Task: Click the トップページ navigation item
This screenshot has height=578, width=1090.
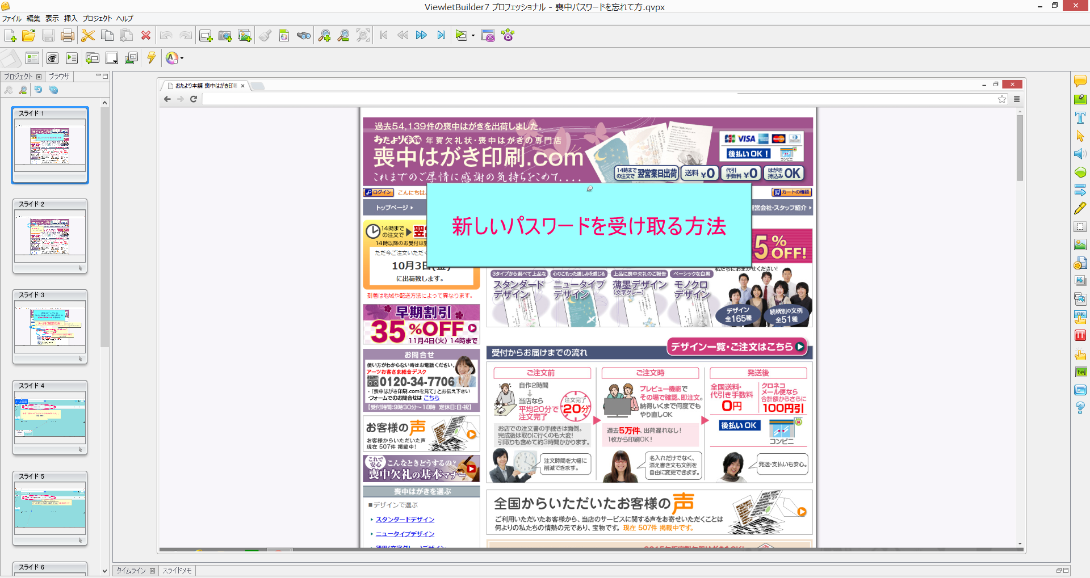Action: pyautogui.click(x=394, y=208)
